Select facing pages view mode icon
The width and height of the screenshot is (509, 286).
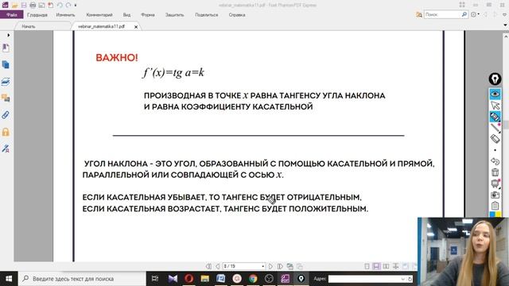386,266
